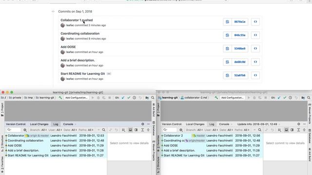The width and height of the screenshot is (312, 175).
Task: Copy SHA of the Collaborator 1 pushed commit
Action: (x=227, y=22)
